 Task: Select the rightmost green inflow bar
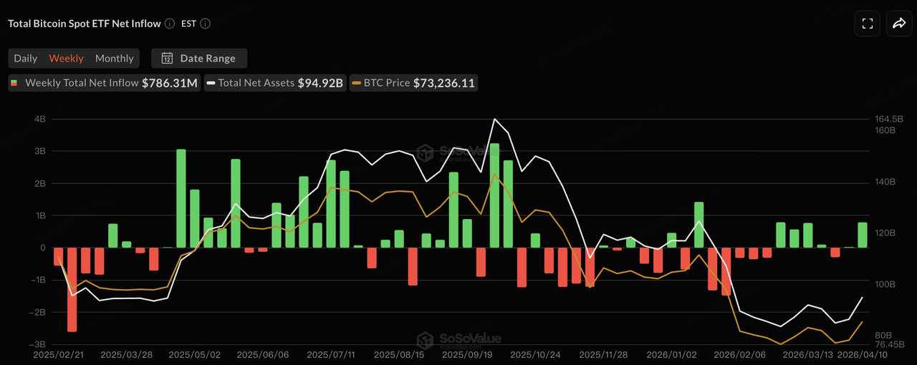click(863, 235)
